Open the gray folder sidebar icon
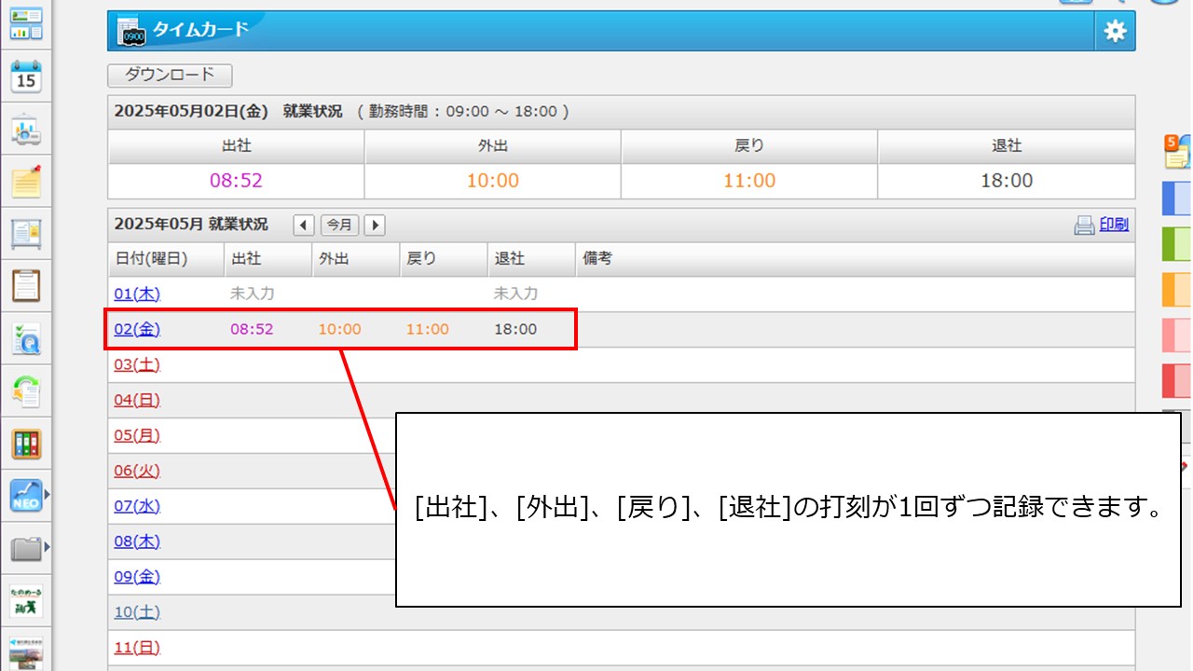The width and height of the screenshot is (1193, 671). pyautogui.click(x=26, y=548)
